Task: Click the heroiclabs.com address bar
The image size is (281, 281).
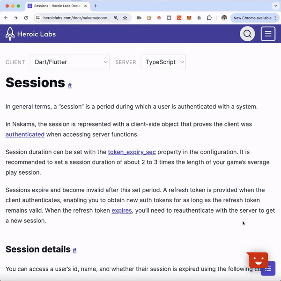Action: [75, 18]
